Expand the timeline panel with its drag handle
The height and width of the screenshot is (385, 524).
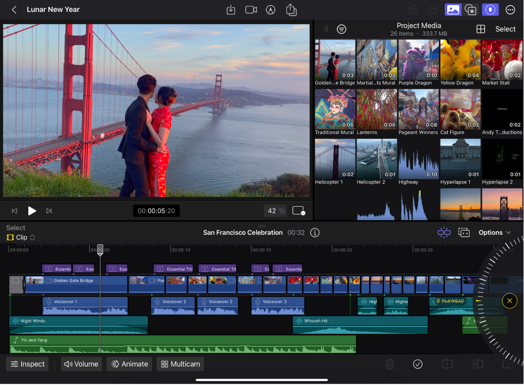pyautogui.click(x=262, y=226)
